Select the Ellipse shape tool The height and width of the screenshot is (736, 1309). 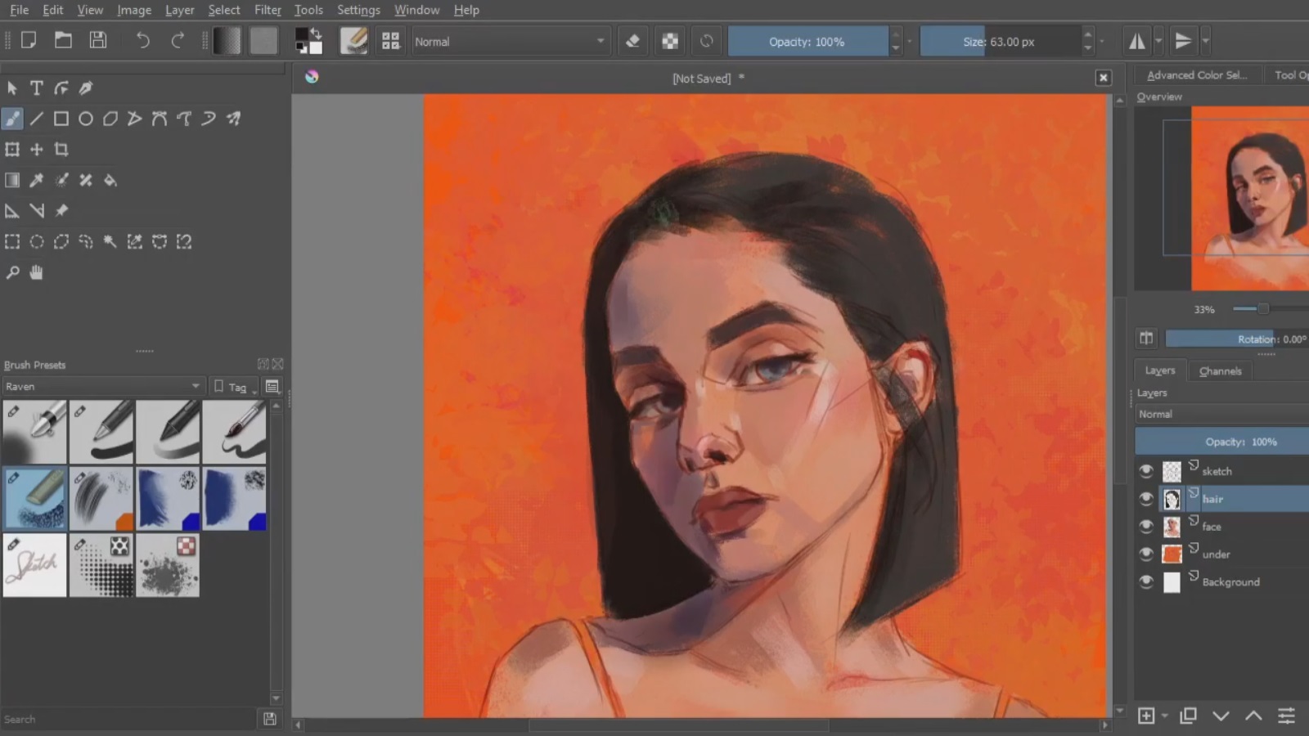[x=85, y=119]
